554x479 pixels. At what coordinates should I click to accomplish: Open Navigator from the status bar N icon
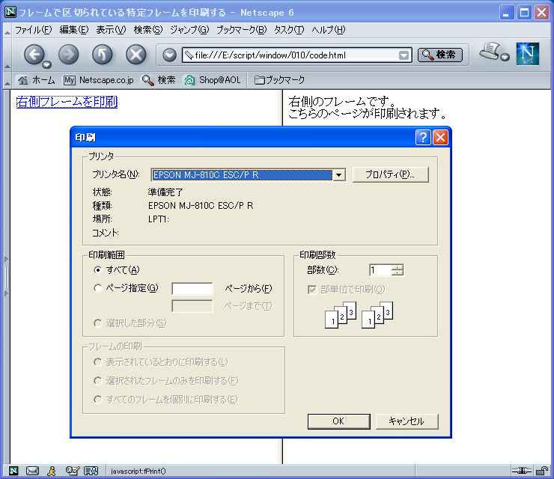coord(13,471)
